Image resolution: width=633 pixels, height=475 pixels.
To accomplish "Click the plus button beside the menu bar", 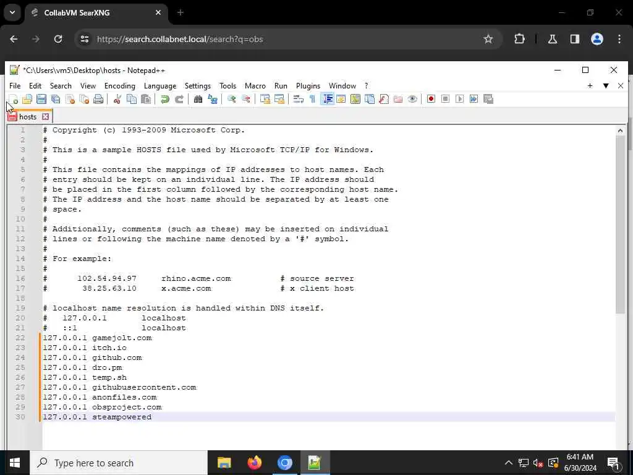I will (x=590, y=85).
